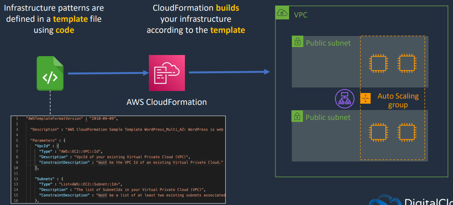
Task: Click the lower 'Public subnet' label
Action: coord(328,117)
